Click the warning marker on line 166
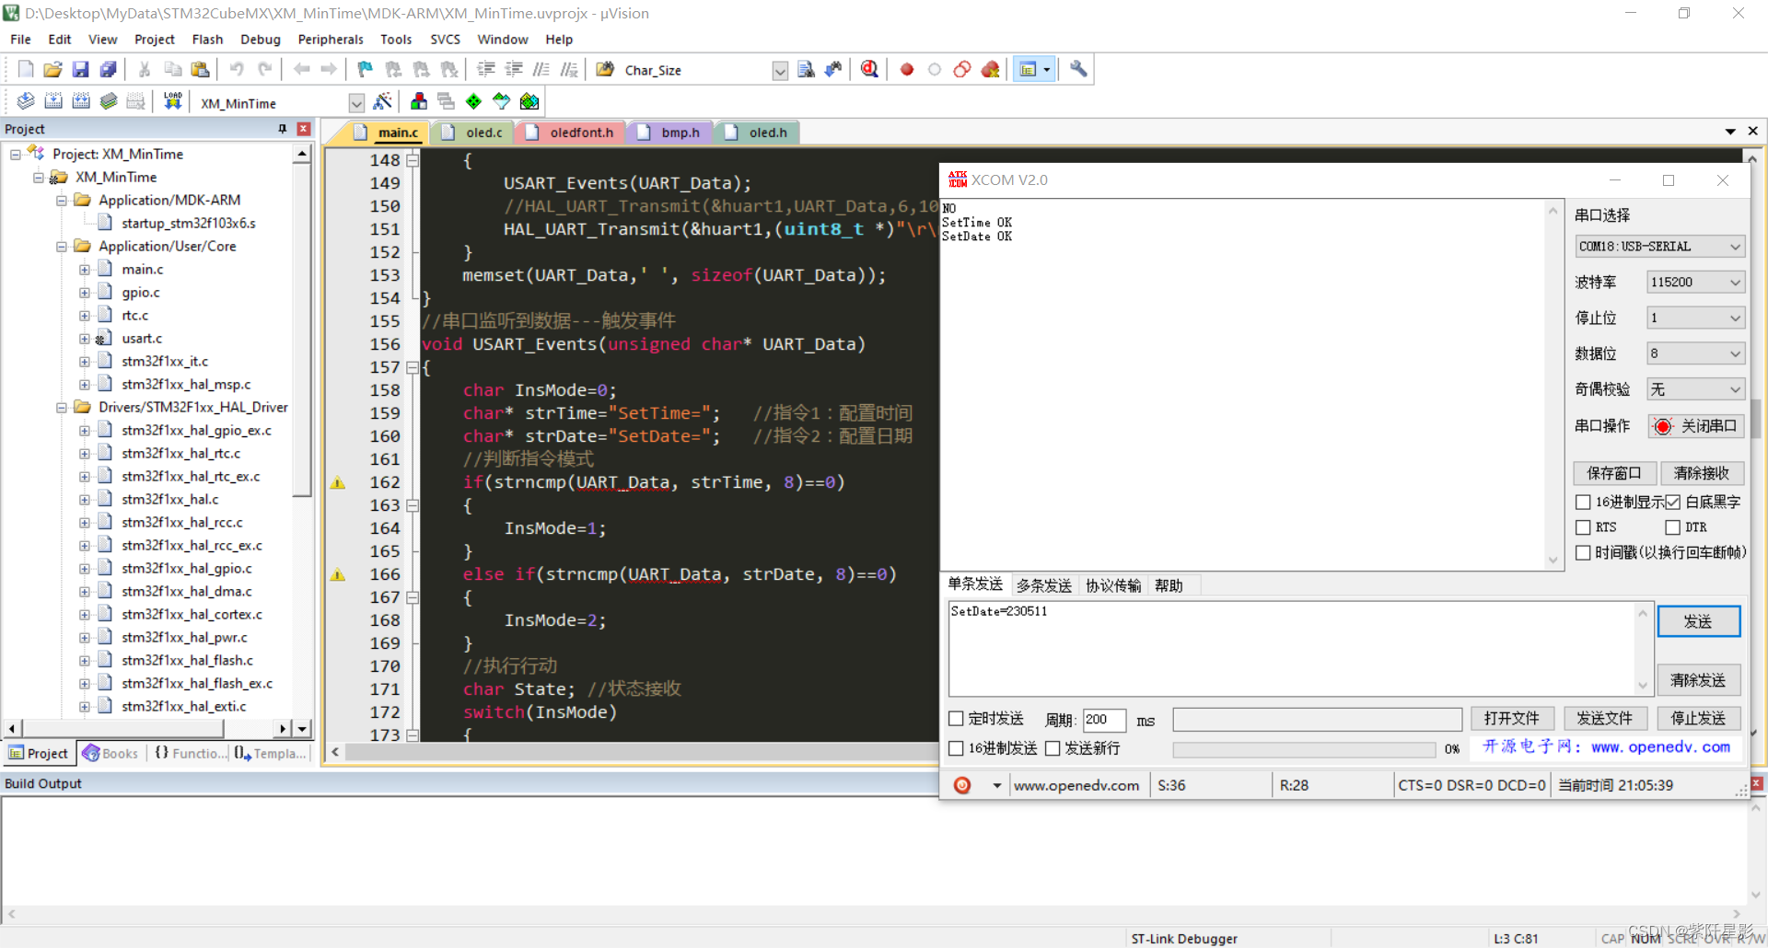 338,574
